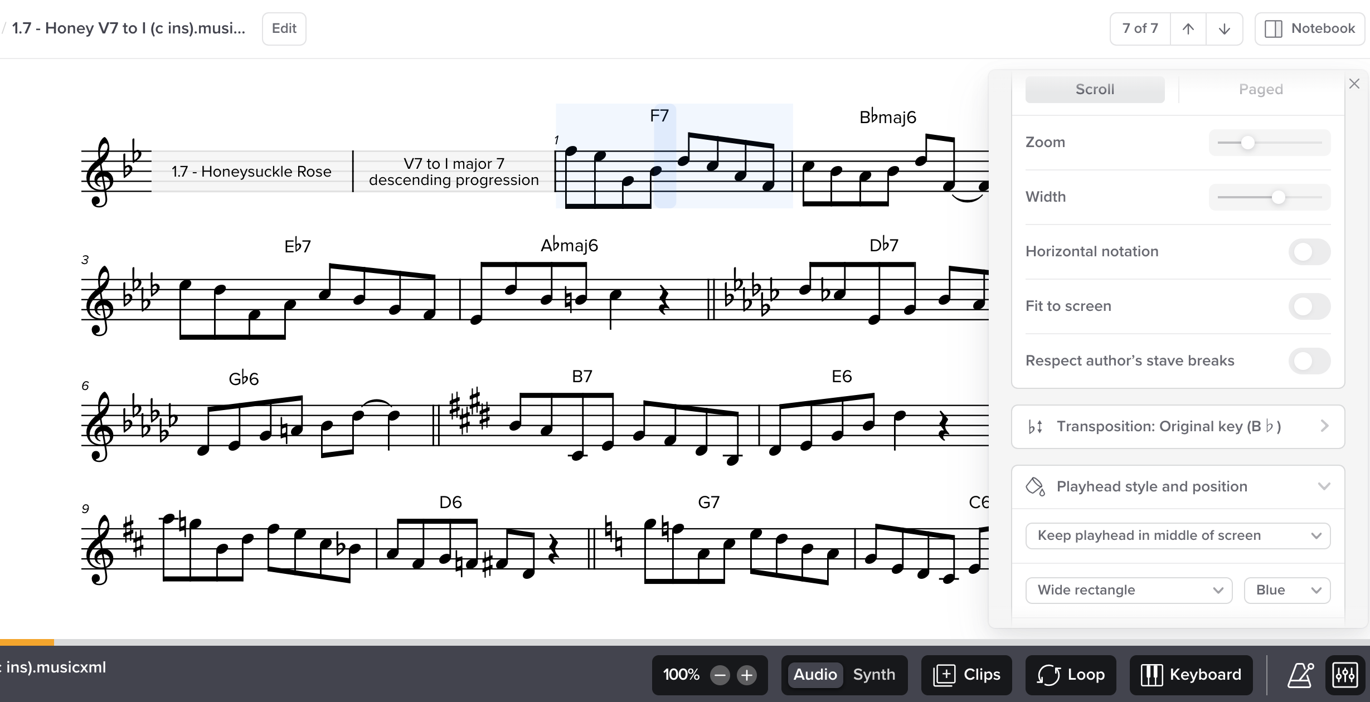
Task: Go to previous item with up arrow
Action: (x=1188, y=29)
